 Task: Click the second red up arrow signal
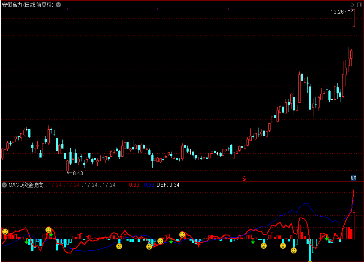tap(199, 244)
